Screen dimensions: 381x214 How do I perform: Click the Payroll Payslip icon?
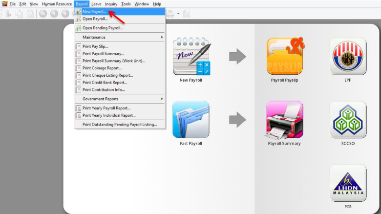coord(284,56)
